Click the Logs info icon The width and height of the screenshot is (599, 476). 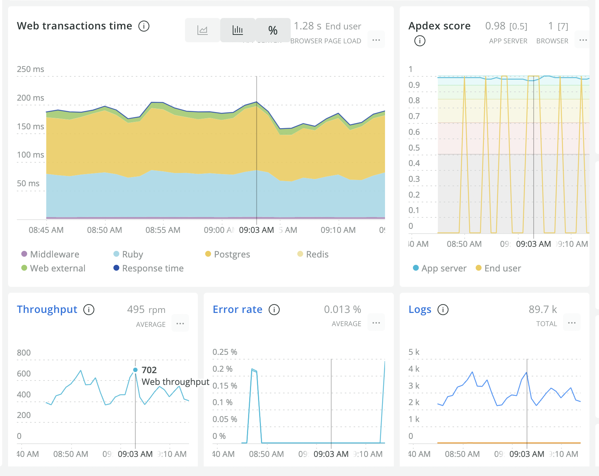[443, 310]
